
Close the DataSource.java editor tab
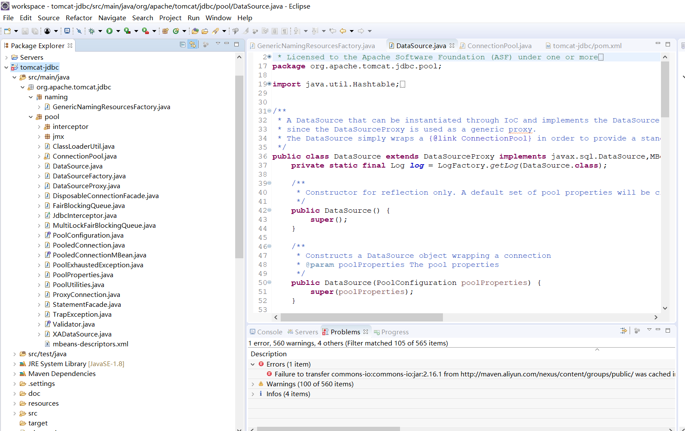point(452,46)
